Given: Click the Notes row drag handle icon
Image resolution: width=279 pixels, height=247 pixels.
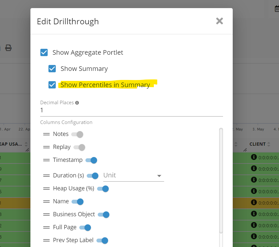Looking at the screenshot, I should click(46, 134).
